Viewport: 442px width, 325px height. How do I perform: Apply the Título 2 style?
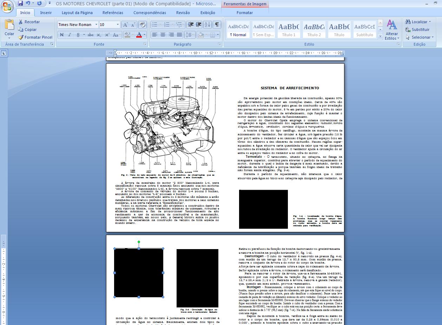click(x=314, y=30)
